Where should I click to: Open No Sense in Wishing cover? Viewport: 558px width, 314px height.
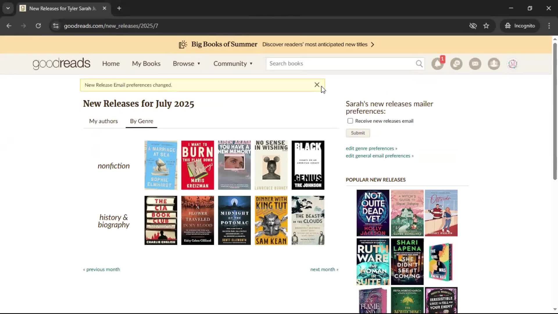click(271, 165)
